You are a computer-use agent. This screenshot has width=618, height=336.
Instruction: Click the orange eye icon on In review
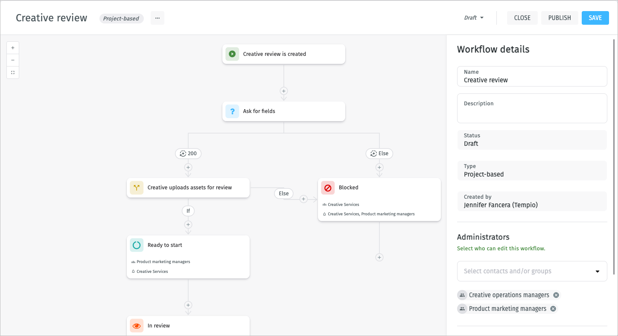[x=136, y=325]
